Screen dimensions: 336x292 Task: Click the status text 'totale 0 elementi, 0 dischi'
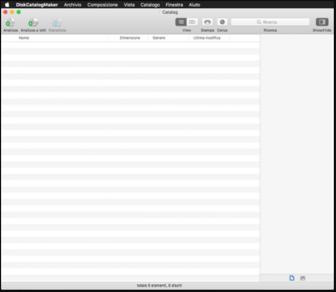pyautogui.click(x=159, y=285)
